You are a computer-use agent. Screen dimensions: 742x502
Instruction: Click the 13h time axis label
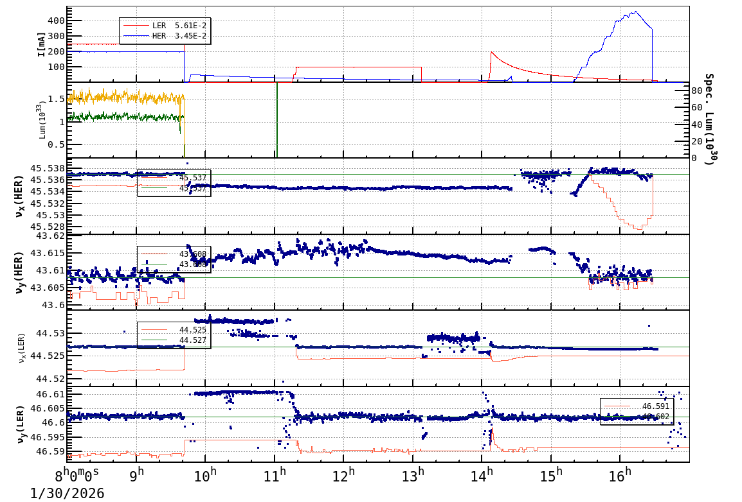[413, 474]
